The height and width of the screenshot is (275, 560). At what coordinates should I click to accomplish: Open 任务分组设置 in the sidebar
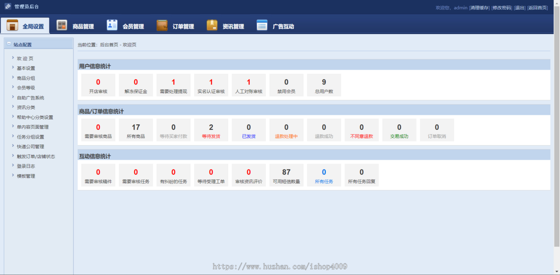click(x=30, y=137)
